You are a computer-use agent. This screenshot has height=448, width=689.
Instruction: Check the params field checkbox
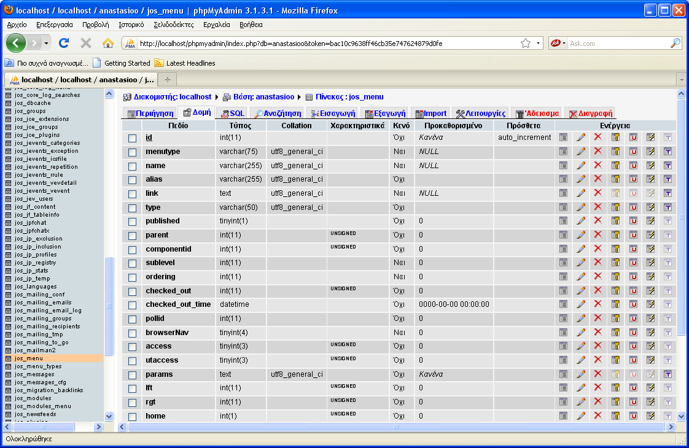132,375
